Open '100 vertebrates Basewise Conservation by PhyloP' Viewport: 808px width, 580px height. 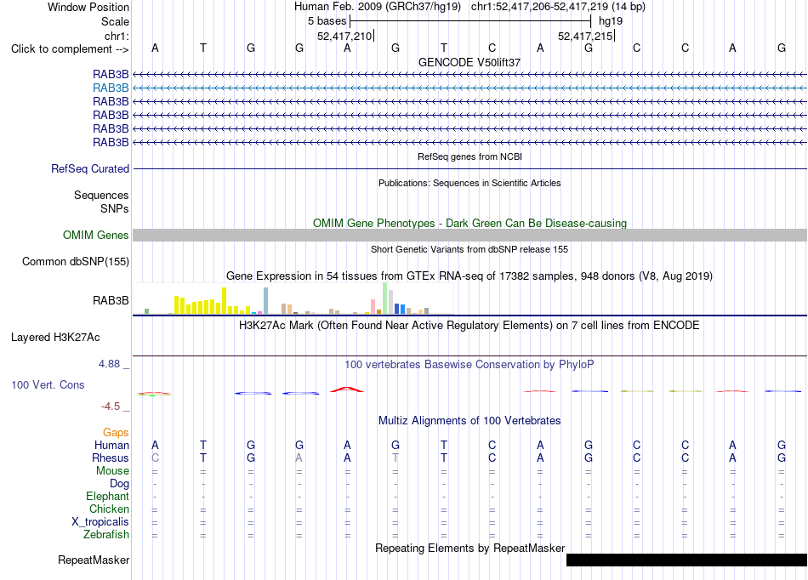click(x=469, y=365)
